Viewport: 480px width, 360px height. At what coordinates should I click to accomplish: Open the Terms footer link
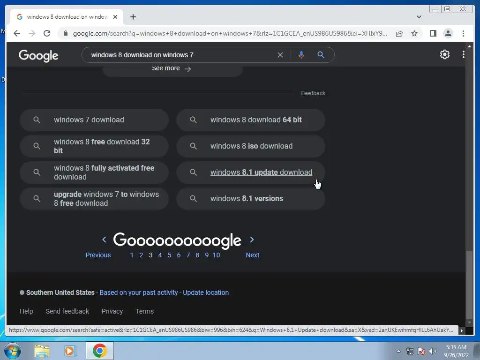[144, 311]
